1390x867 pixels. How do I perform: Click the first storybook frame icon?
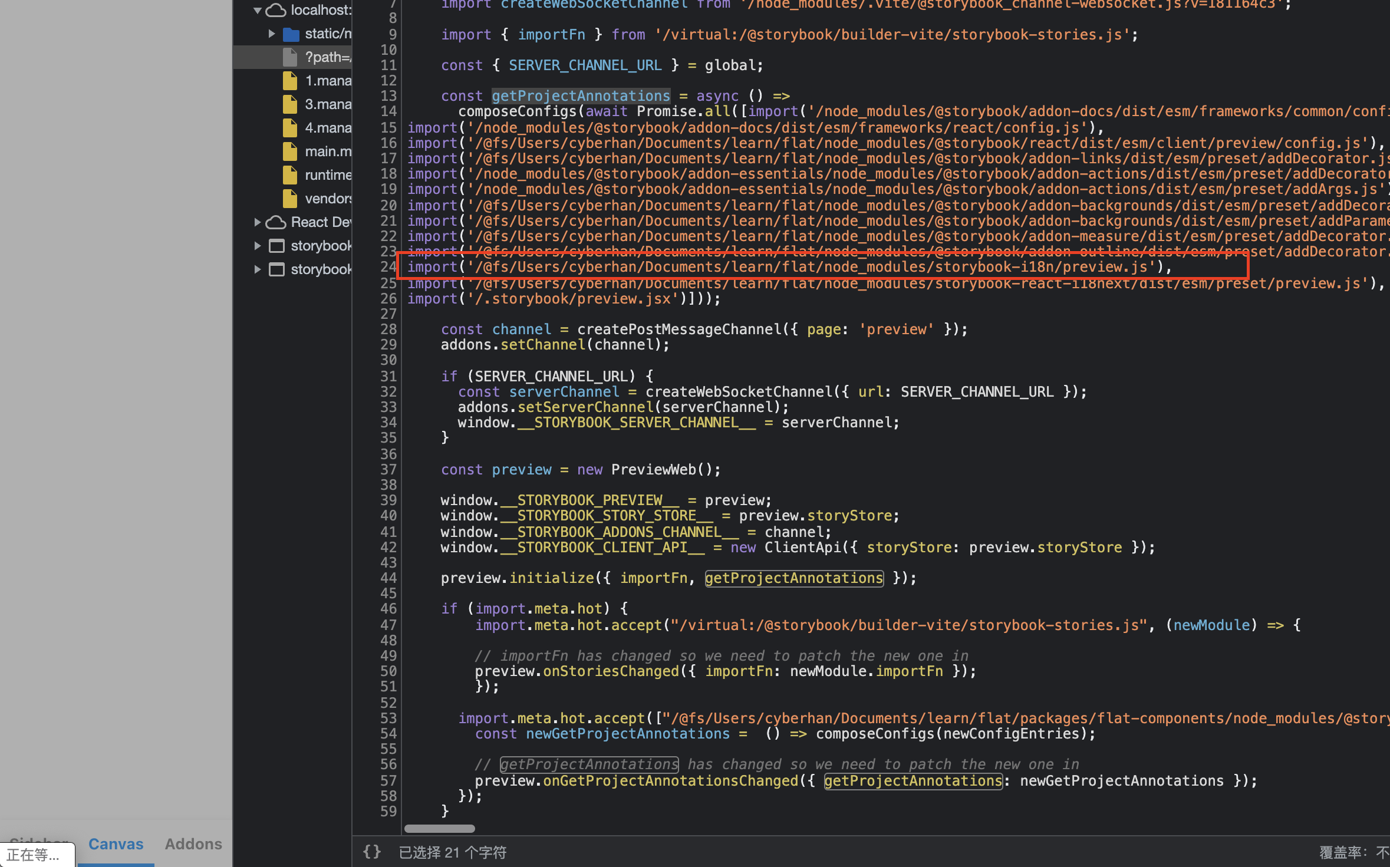click(276, 246)
